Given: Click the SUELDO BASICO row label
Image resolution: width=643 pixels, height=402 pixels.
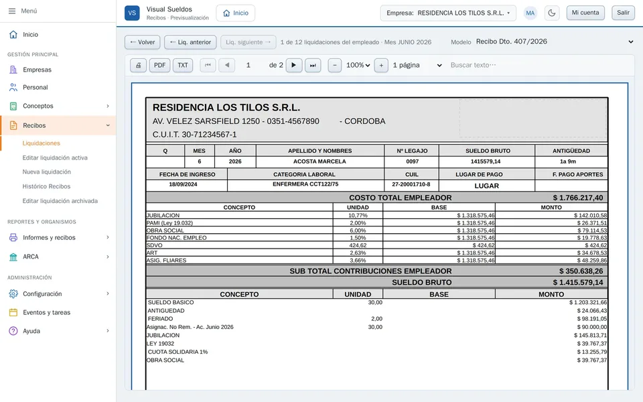Looking at the screenshot, I should point(171,302).
